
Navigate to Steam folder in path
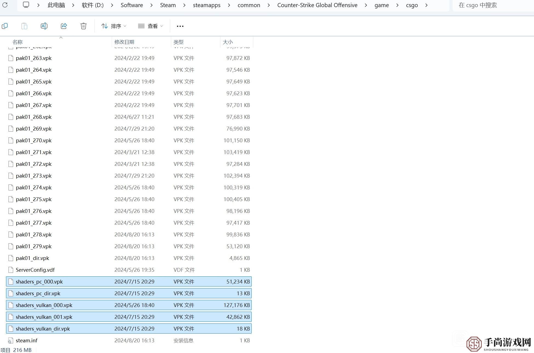point(168,5)
